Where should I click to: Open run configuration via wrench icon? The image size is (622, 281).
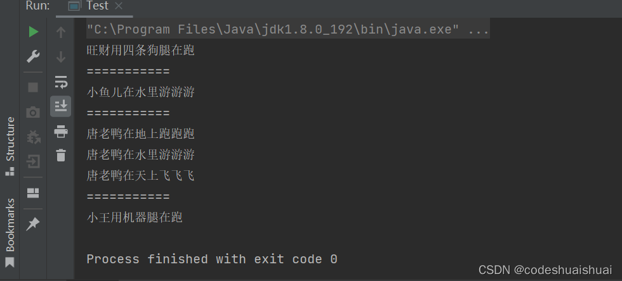33,56
